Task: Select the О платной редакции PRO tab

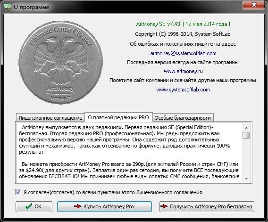Action: [x=118, y=117]
